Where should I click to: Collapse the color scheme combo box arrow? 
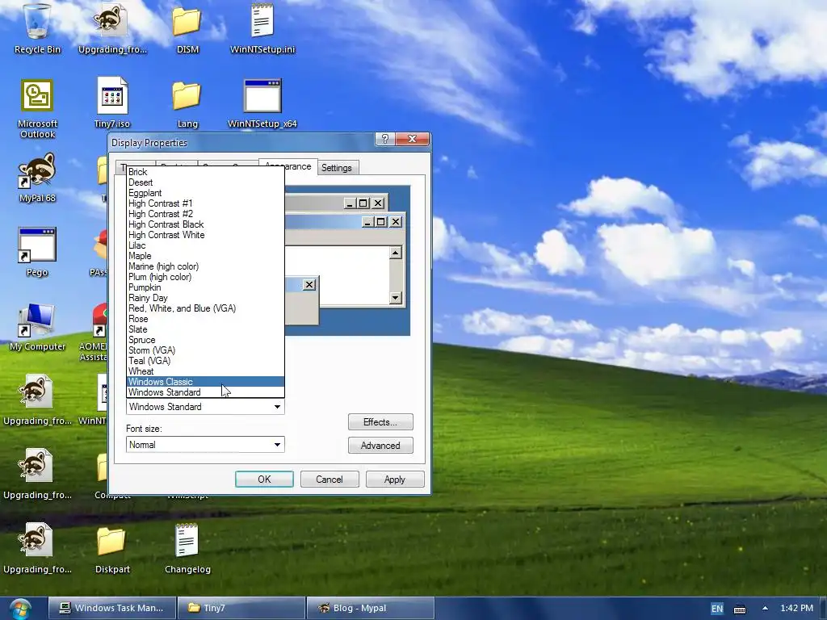(277, 407)
